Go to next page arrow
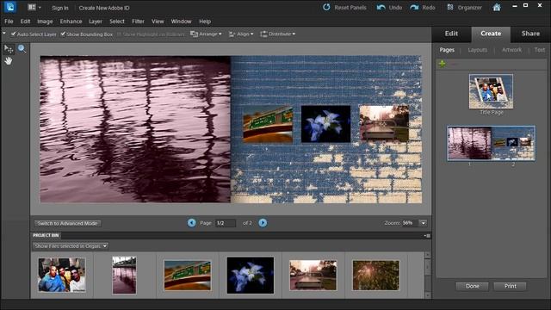551x310 pixels. click(x=263, y=223)
